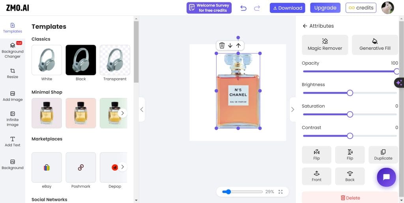
Task: Click the Download button
Action: tap(288, 8)
